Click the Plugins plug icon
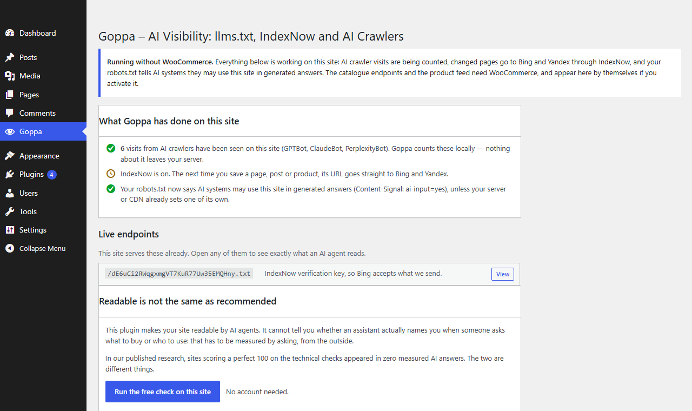 (x=10, y=174)
